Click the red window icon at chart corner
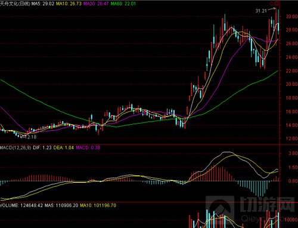The height and width of the screenshot is (228, 298). 277,4
